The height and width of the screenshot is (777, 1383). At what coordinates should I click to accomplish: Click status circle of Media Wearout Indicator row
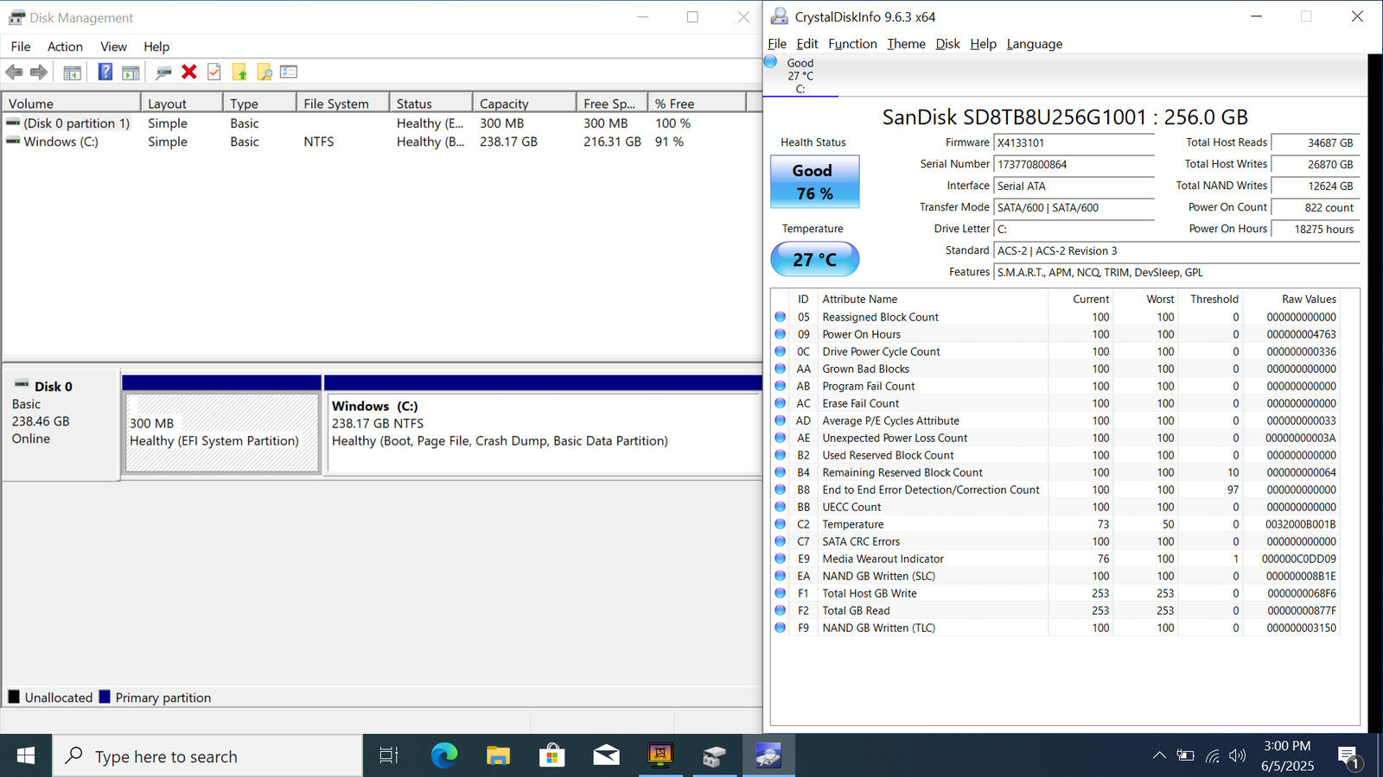(780, 559)
